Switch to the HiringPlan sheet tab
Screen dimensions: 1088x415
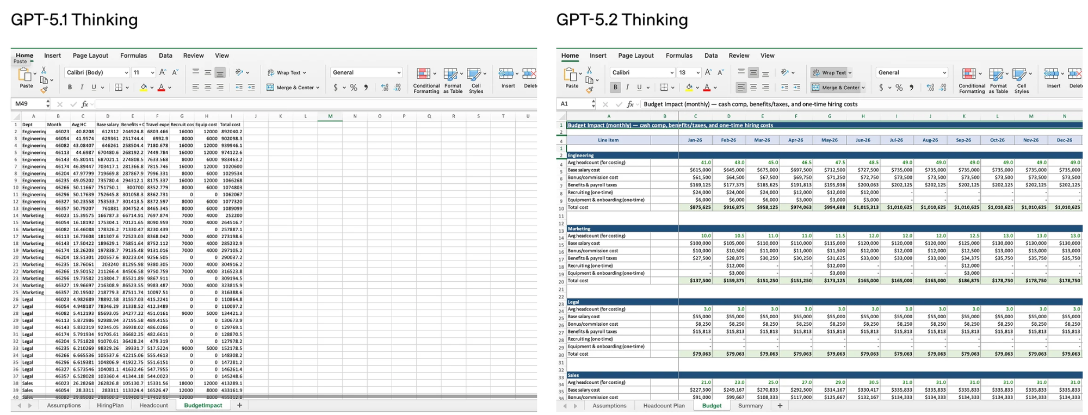(x=110, y=405)
